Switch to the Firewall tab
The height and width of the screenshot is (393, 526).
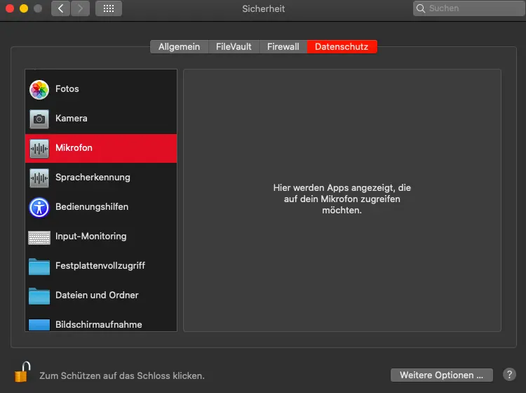(283, 47)
